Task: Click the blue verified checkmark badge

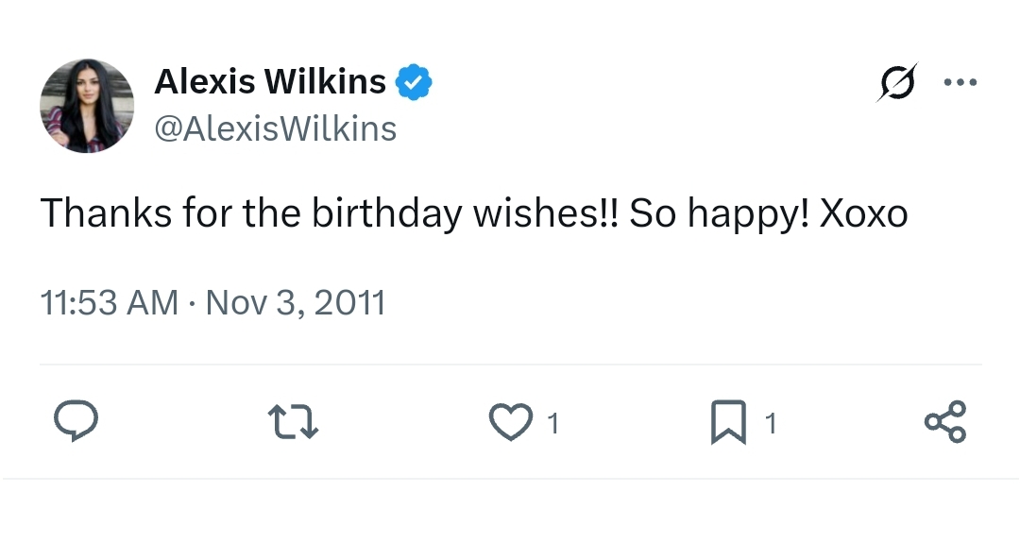Action: point(414,82)
